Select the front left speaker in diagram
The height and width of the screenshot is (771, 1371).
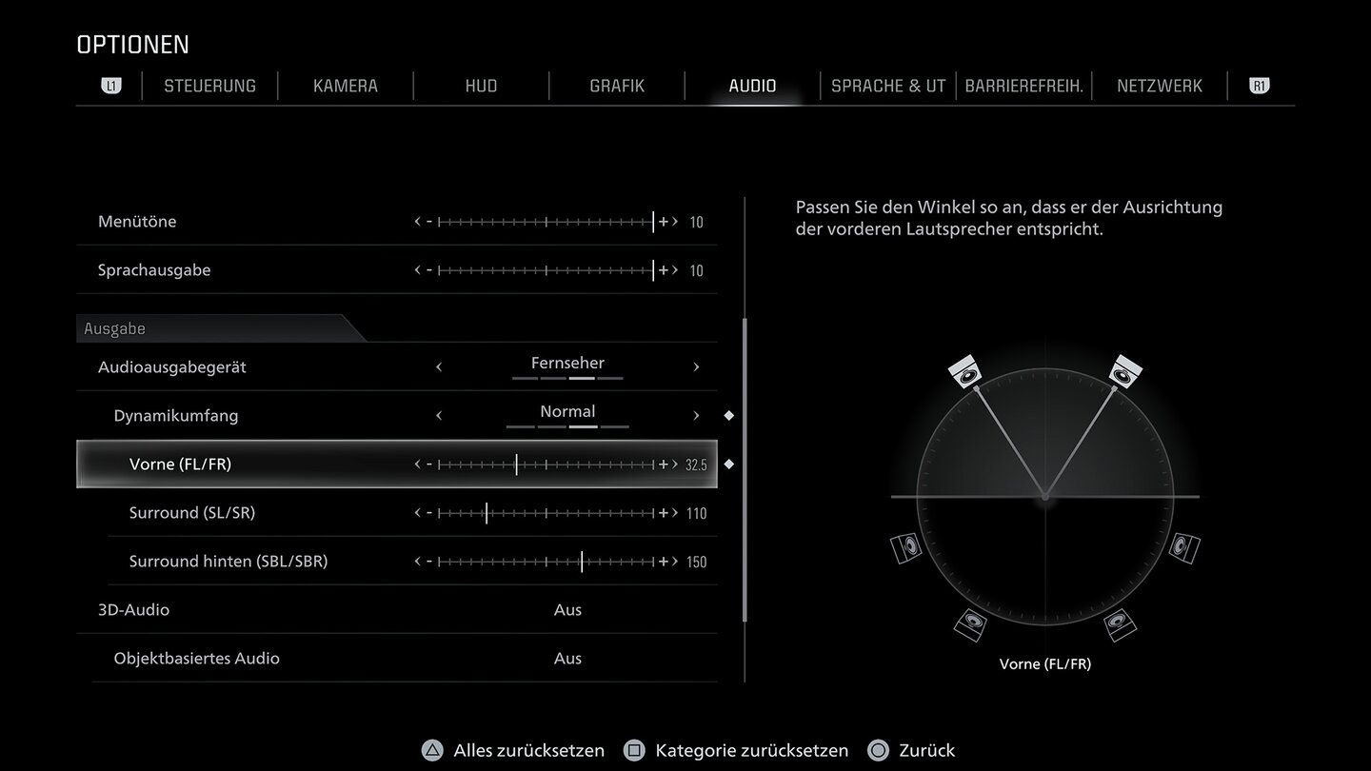click(964, 371)
